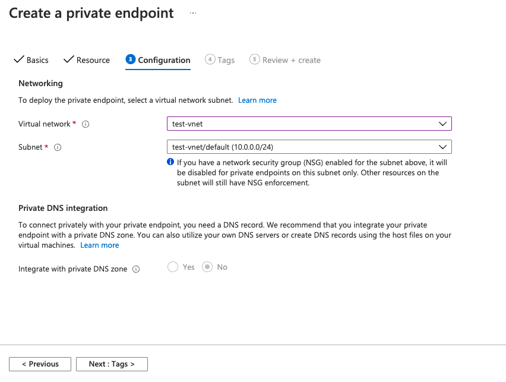
Task: Click the Subnet info icon
Action: coord(58,147)
